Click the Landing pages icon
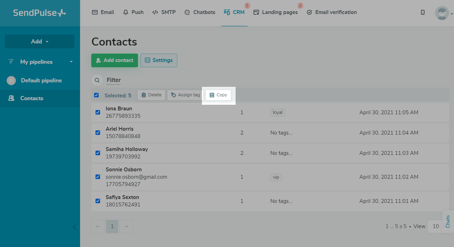The width and height of the screenshot is (454, 247). [256, 12]
